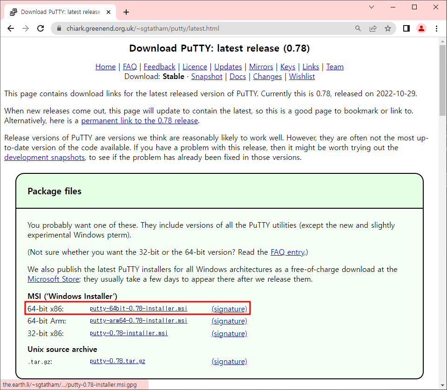Download putty-0.78.tar.gz source archive

point(117,361)
